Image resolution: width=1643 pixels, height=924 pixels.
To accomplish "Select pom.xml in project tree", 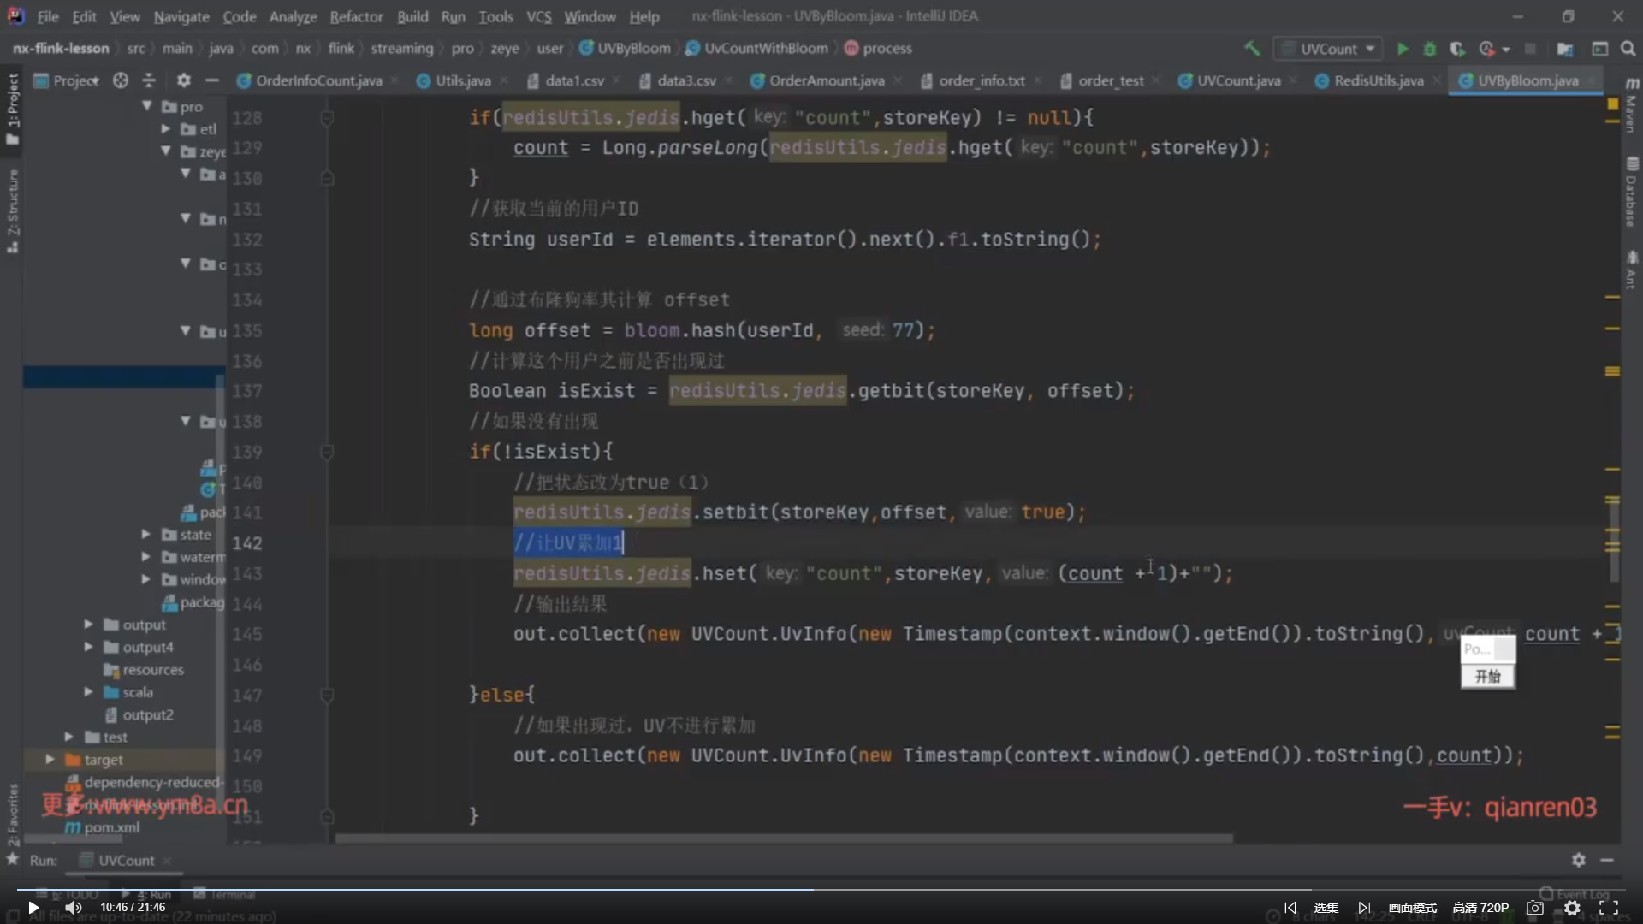I will [x=111, y=827].
